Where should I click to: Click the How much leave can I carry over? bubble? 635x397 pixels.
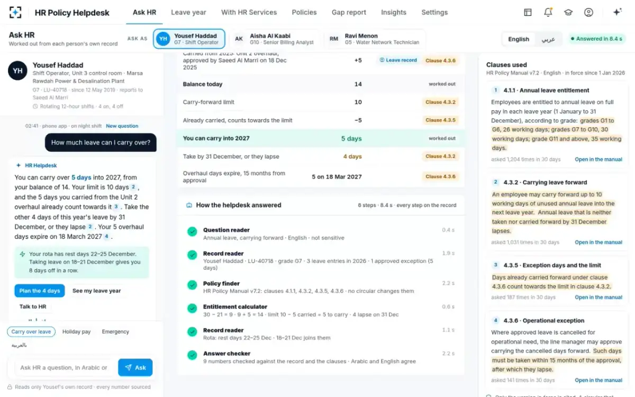101,142
